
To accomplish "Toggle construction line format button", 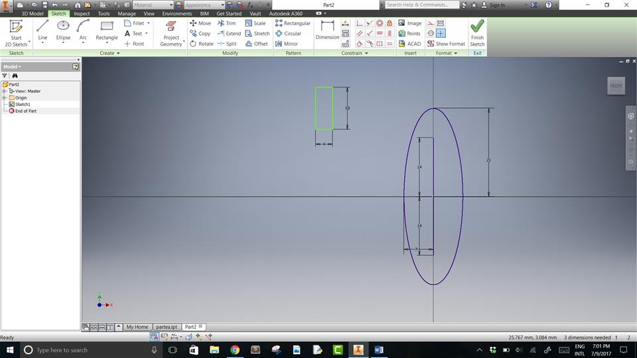I will click(x=431, y=23).
